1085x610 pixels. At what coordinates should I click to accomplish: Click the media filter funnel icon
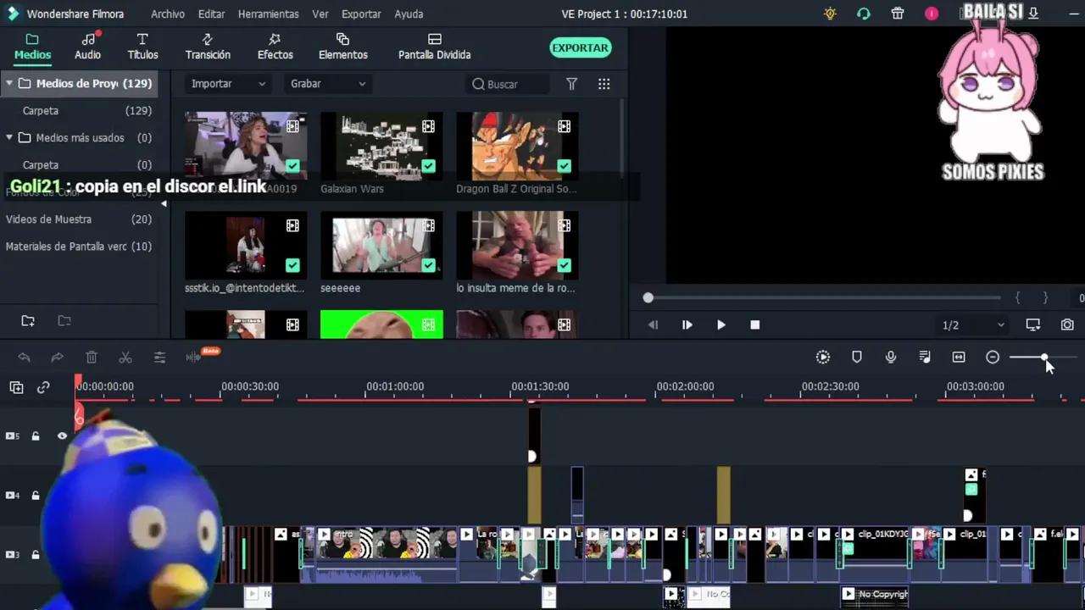pyautogui.click(x=571, y=84)
